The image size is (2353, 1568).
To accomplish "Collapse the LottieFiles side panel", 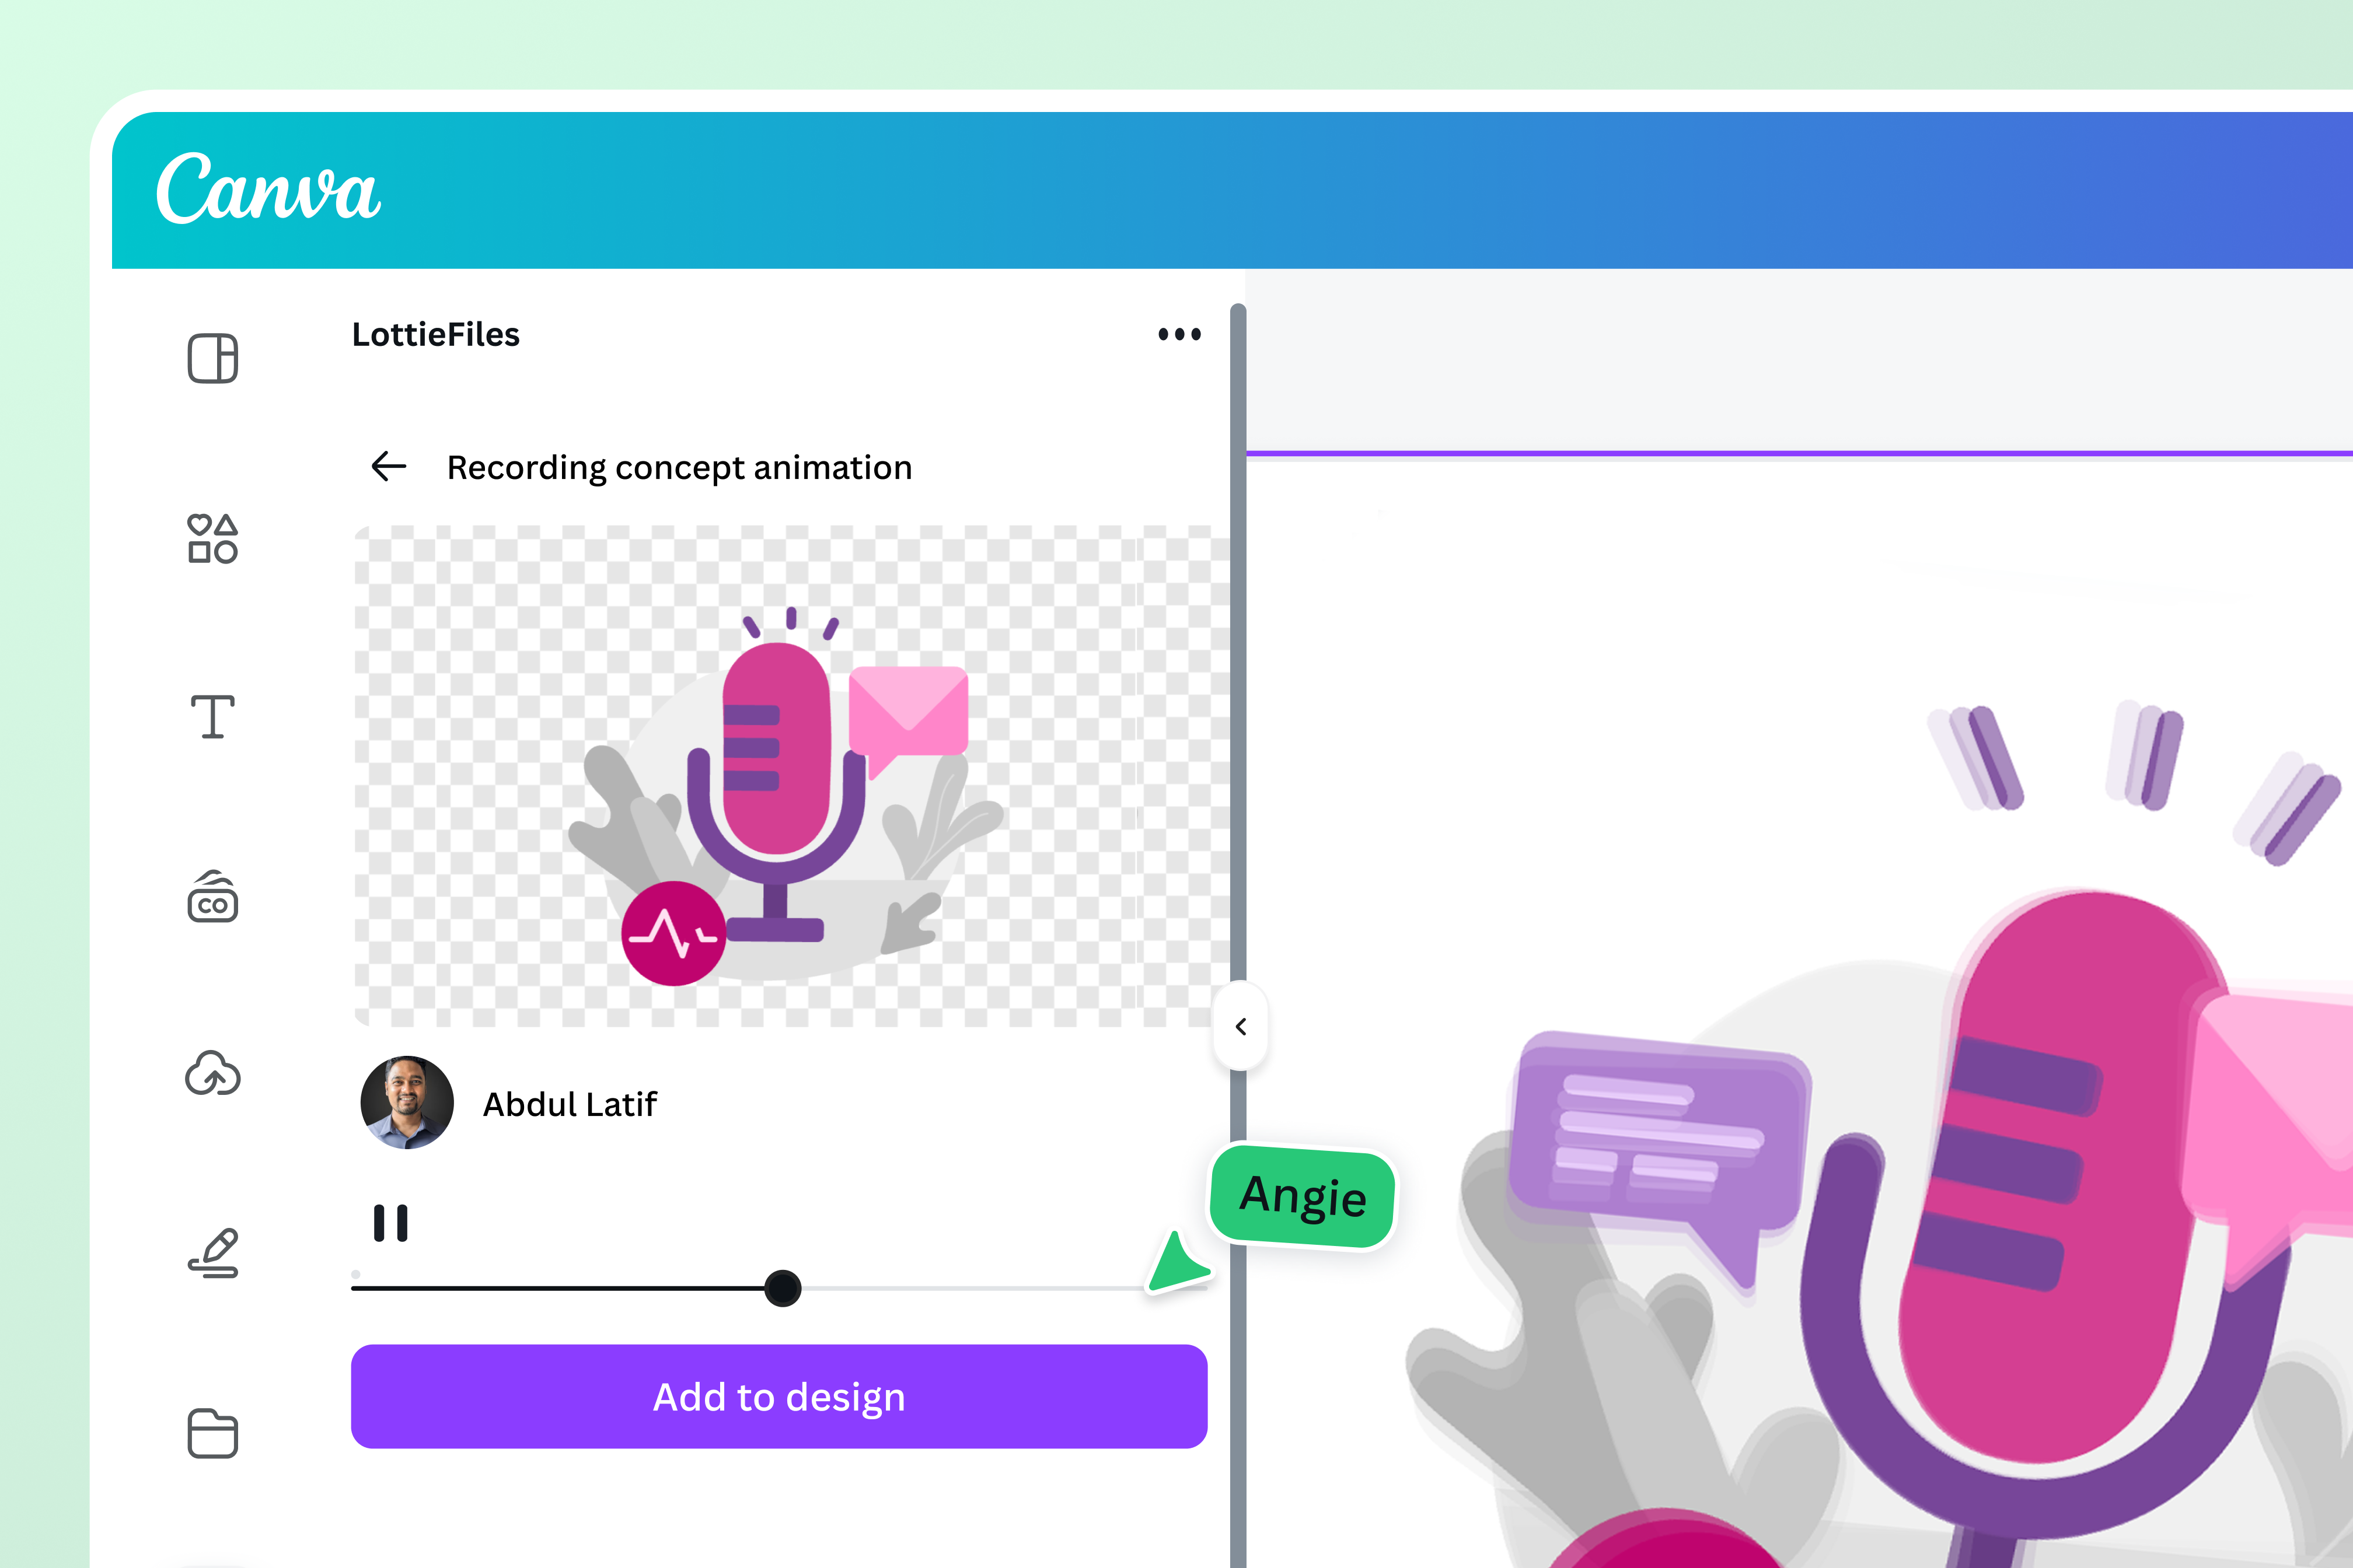I will tap(1241, 1026).
